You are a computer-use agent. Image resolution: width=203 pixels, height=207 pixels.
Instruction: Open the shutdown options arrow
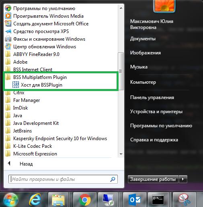click(183, 179)
